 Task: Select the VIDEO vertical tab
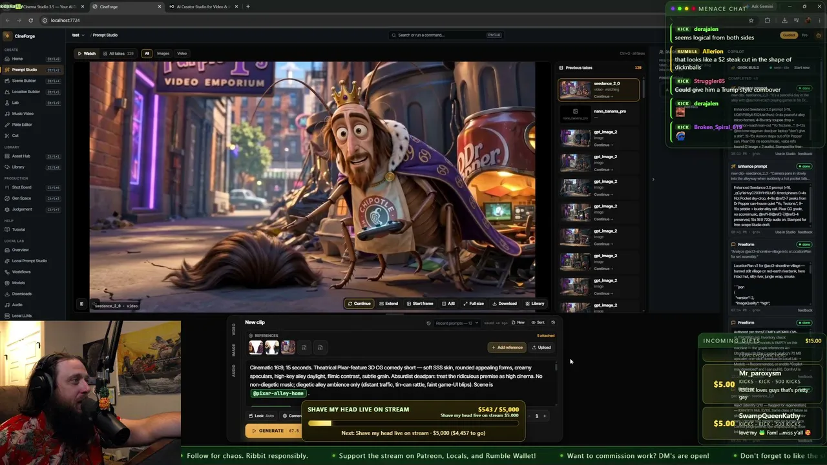point(234,329)
